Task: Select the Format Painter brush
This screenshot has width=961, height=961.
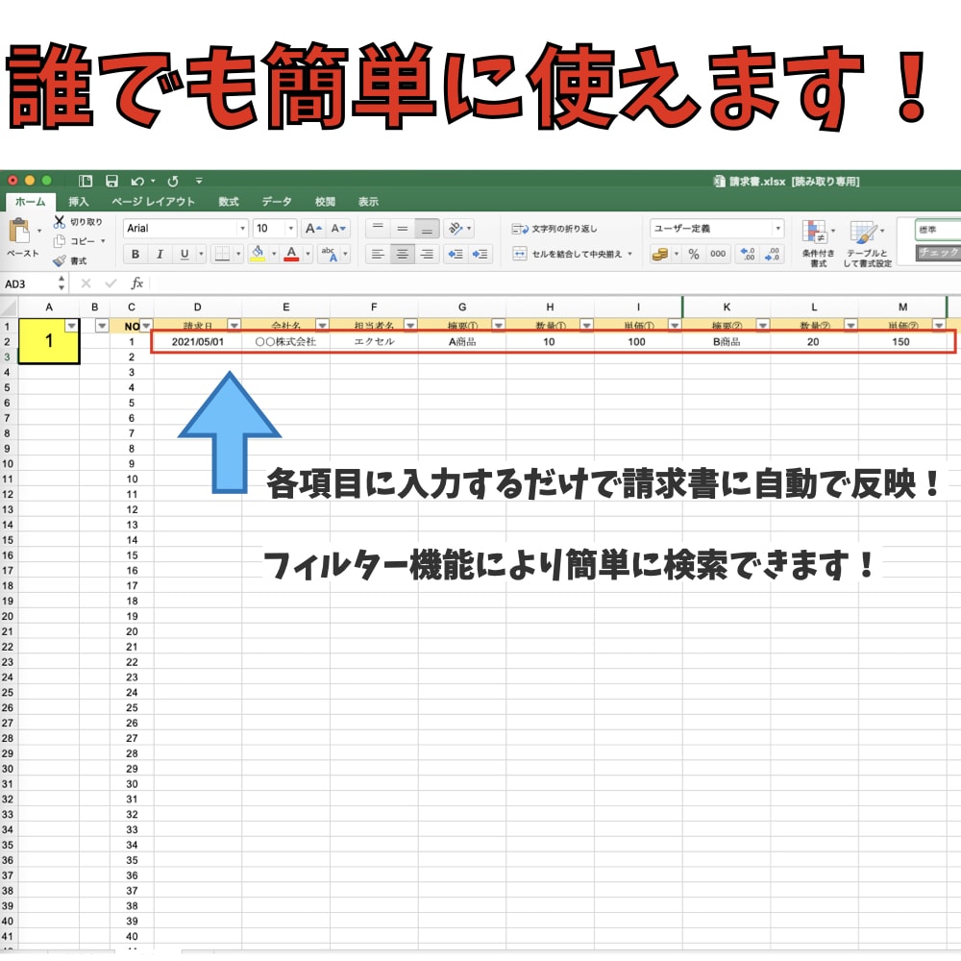Action: (x=59, y=260)
